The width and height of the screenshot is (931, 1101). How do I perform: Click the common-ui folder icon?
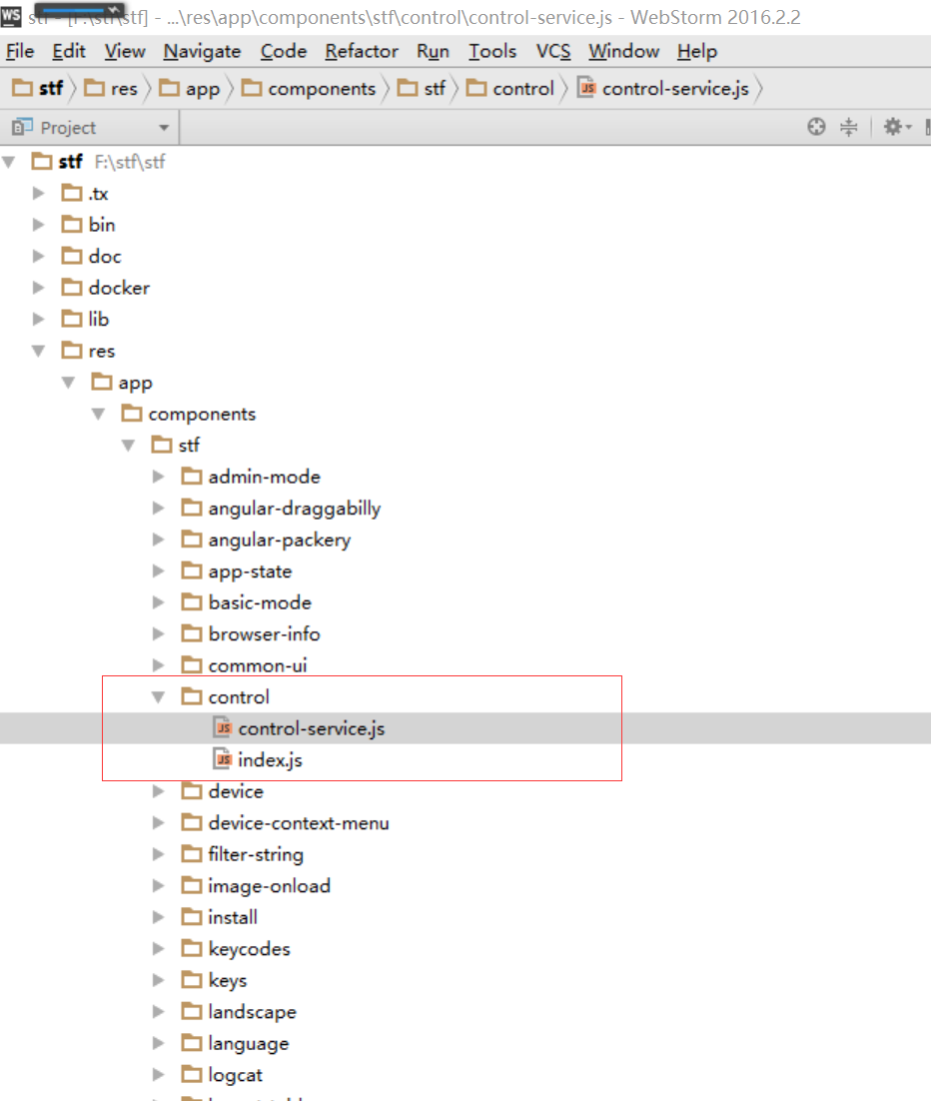point(192,665)
